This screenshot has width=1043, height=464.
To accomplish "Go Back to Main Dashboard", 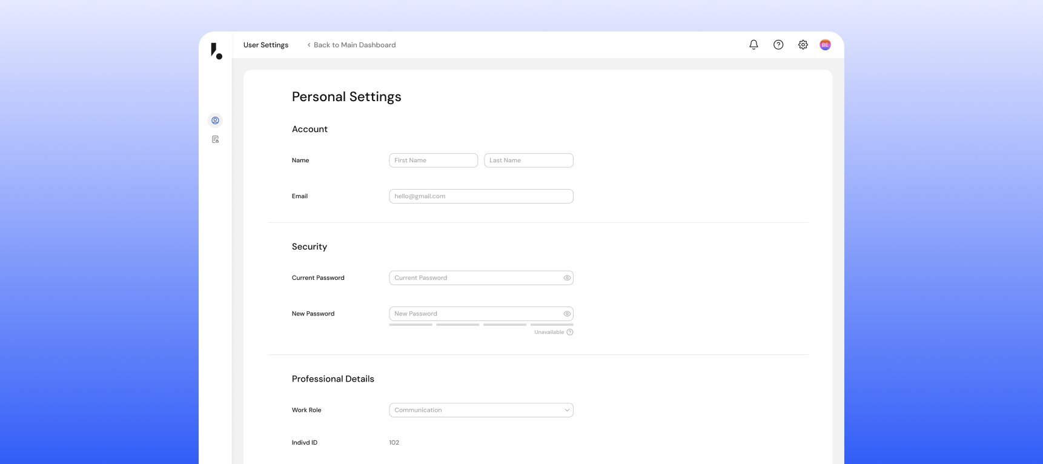I will (351, 45).
